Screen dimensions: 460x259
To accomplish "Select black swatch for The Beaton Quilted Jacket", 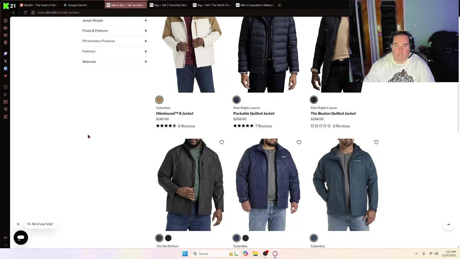I will click(314, 100).
